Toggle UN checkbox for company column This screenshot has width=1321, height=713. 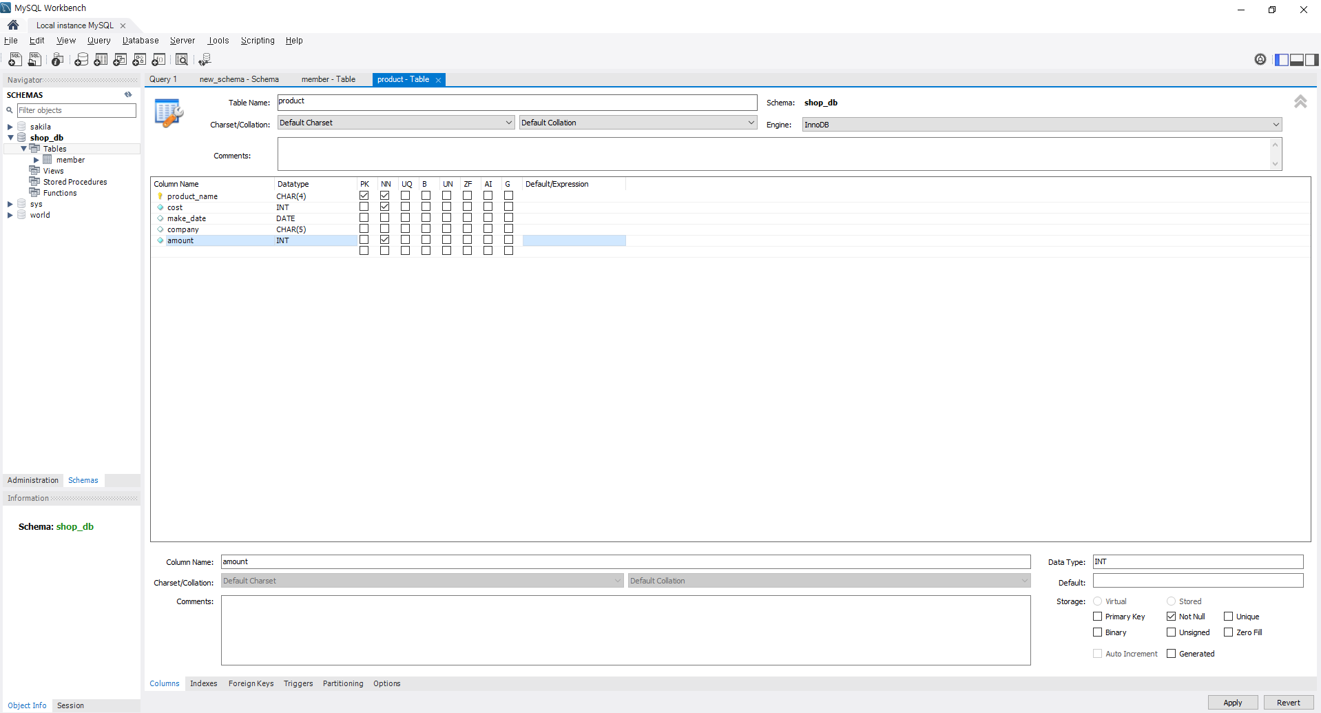(x=446, y=229)
